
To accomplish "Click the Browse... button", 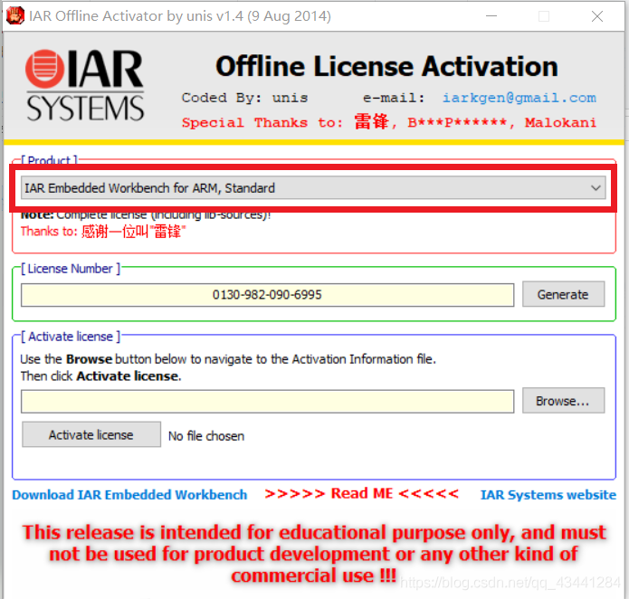I will click(x=563, y=401).
